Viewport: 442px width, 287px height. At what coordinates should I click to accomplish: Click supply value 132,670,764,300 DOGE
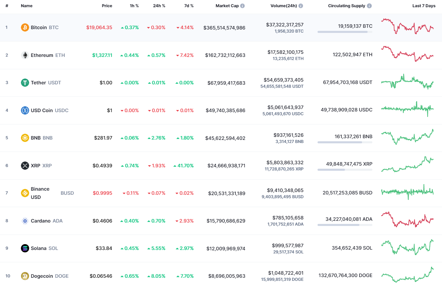[345, 275]
